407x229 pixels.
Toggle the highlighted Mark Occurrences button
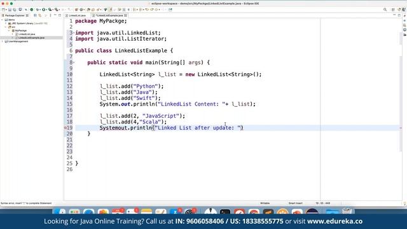111,10
